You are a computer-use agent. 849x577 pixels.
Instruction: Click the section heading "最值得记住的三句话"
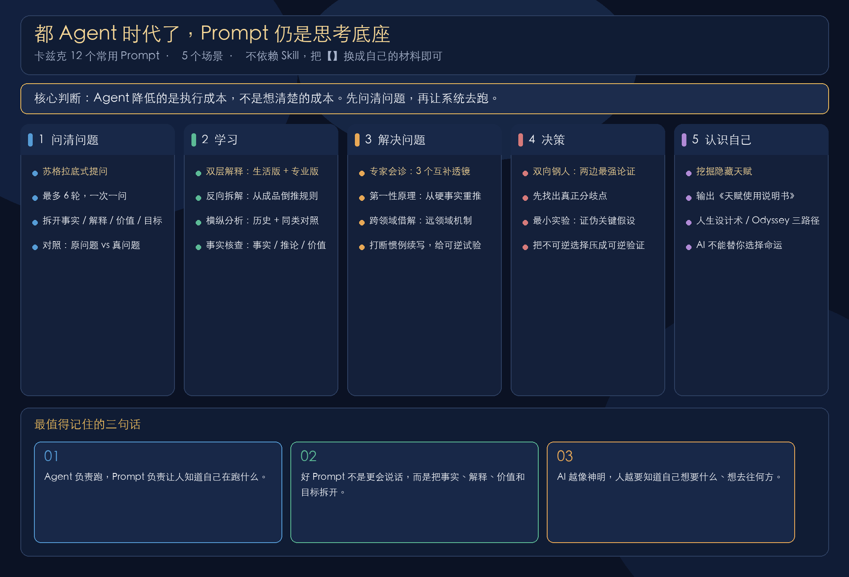pyautogui.click(x=87, y=425)
